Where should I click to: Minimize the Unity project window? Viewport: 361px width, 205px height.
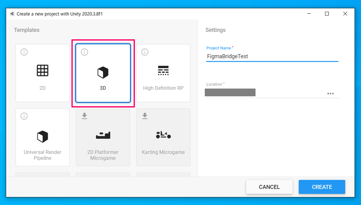(x=309, y=14)
